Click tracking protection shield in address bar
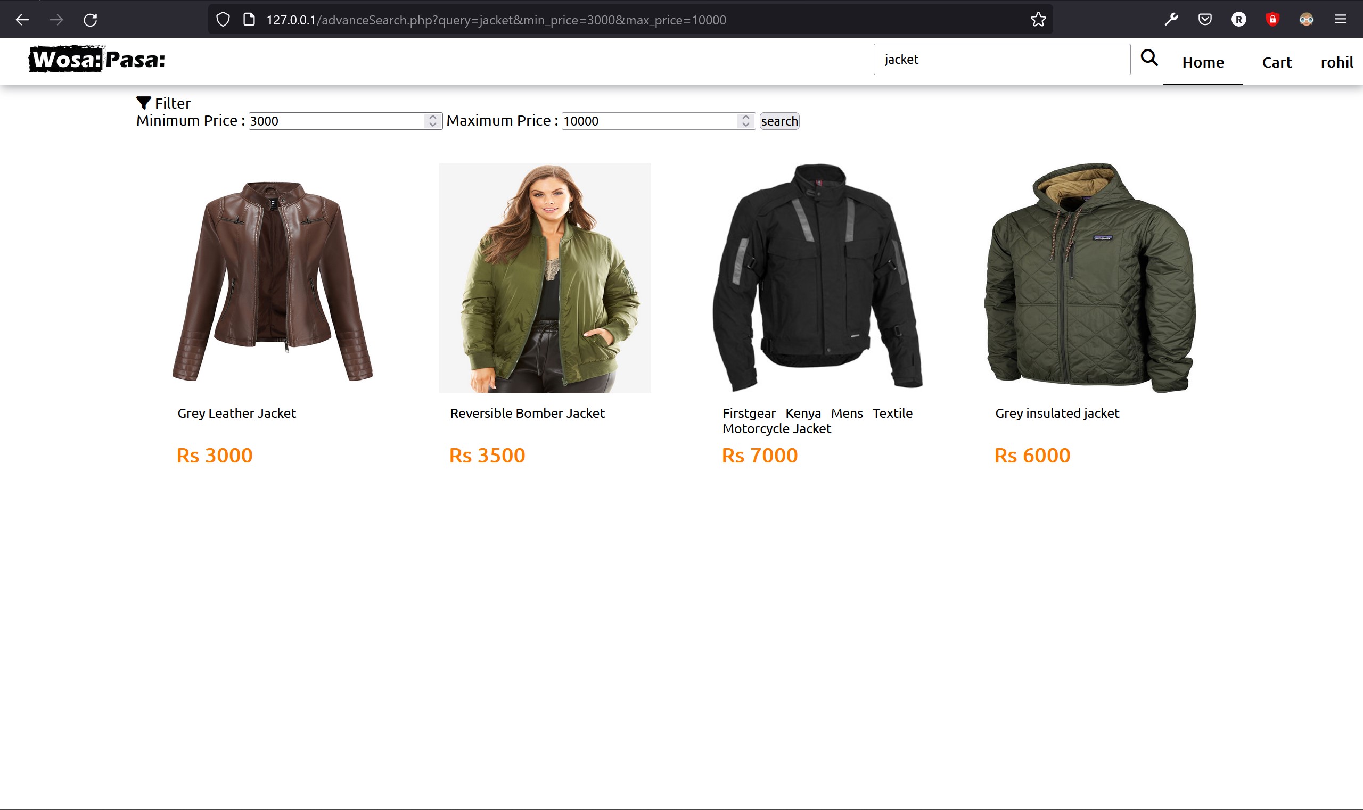 (x=223, y=20)
